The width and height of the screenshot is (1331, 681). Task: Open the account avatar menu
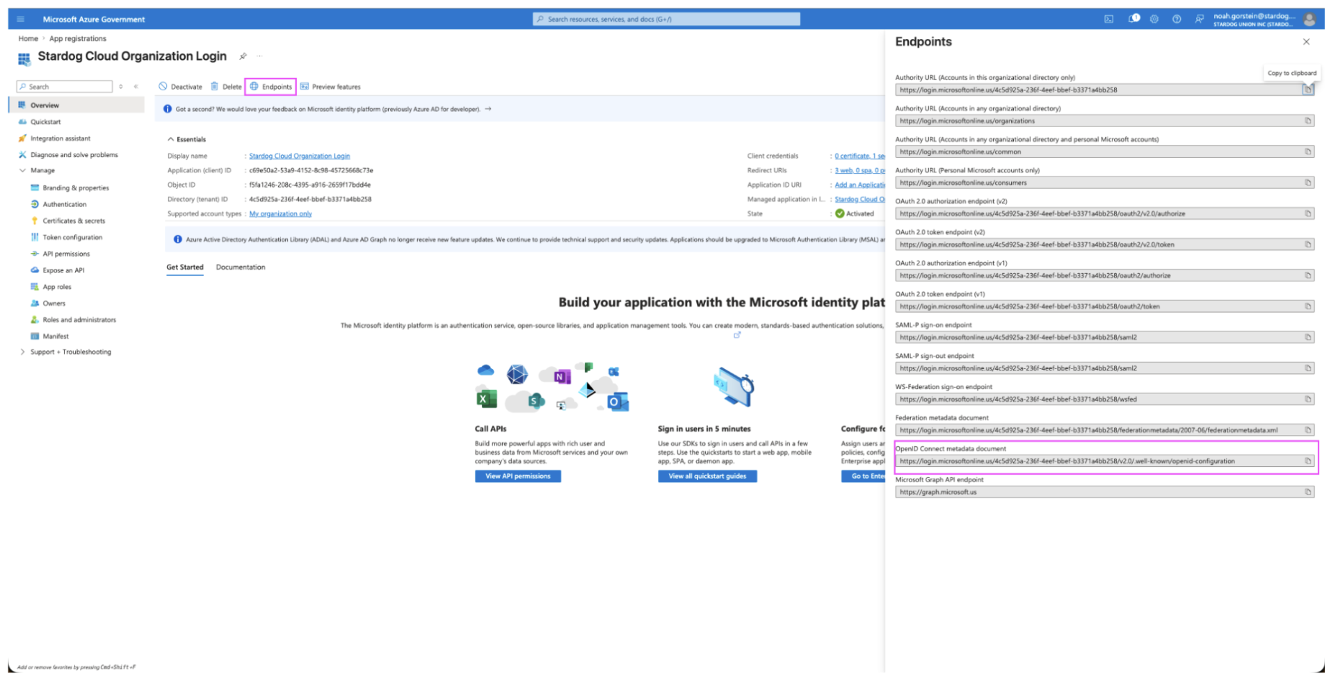tap(1309, 19)
